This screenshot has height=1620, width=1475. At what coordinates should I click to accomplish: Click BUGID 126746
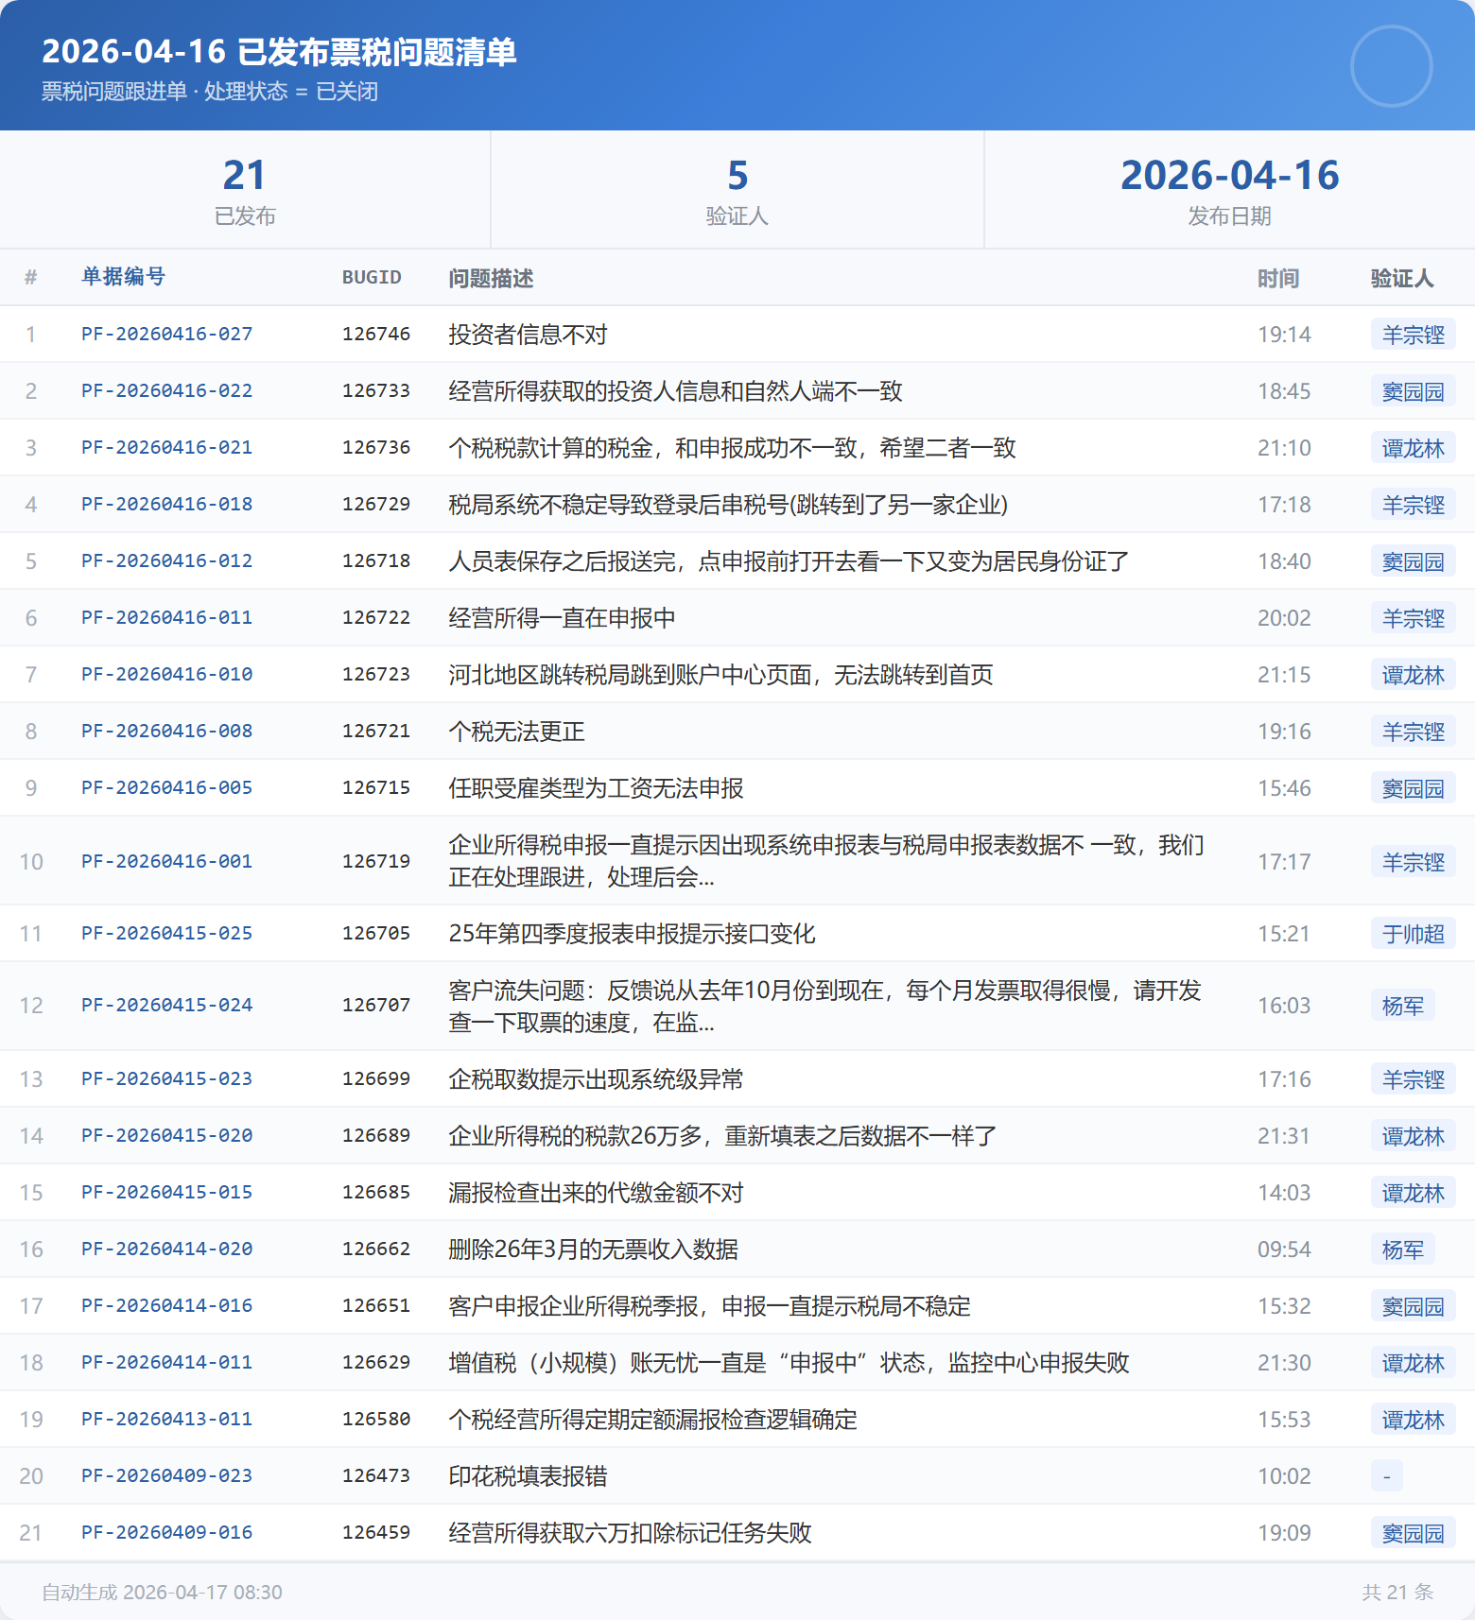click(x=376, y=334)
